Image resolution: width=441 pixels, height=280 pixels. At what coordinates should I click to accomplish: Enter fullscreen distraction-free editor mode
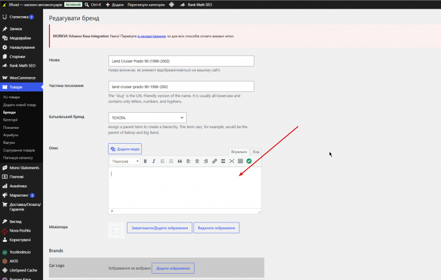coord(232,161)
